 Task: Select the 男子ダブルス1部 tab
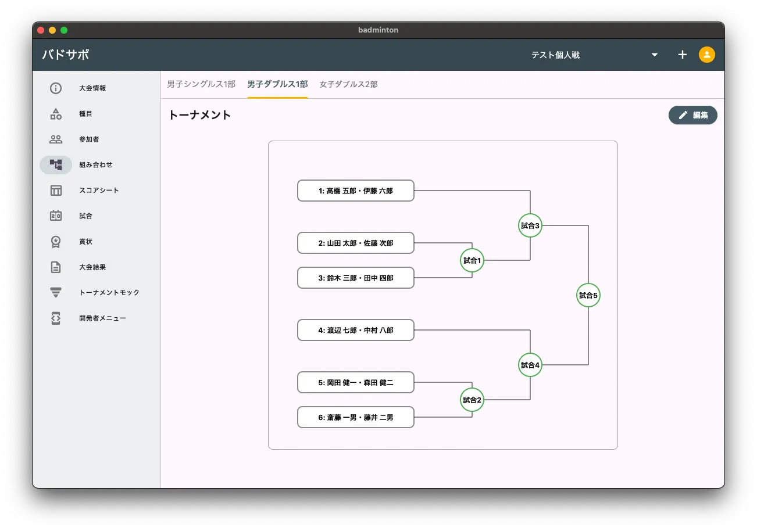coord(277,84)
